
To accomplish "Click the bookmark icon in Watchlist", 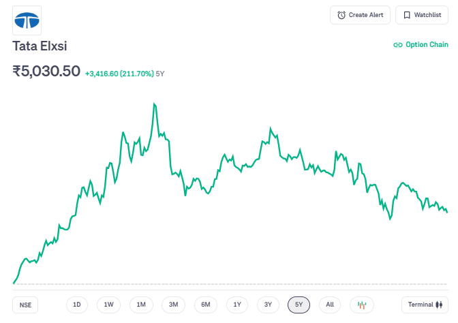I will pos(406,15).
